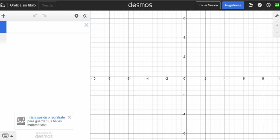The width and height of the screenshot is (280, 140).
Task: Click the regístrate link
Action: (58, 117)
